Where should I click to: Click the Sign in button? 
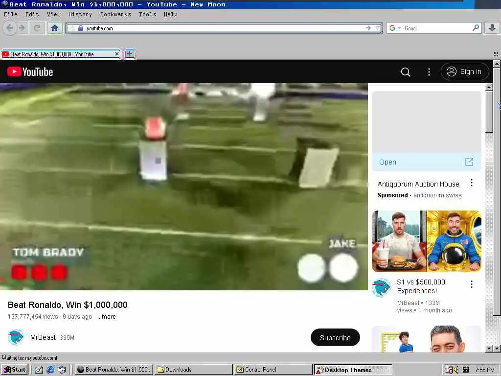point(465,71)
